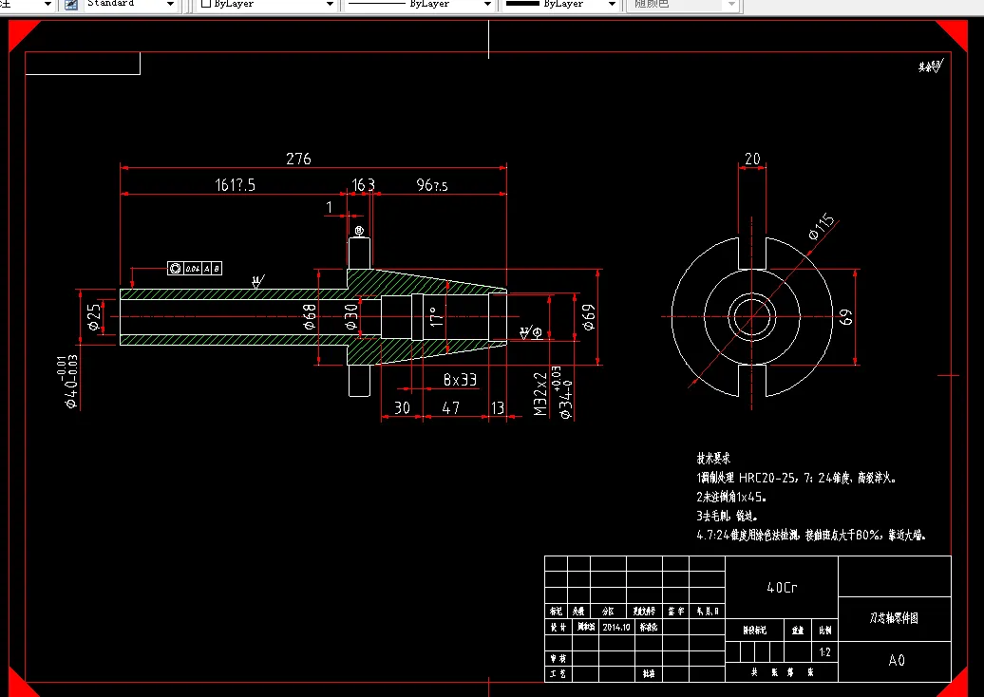Select the 163 dimension text

coord(364,185)
